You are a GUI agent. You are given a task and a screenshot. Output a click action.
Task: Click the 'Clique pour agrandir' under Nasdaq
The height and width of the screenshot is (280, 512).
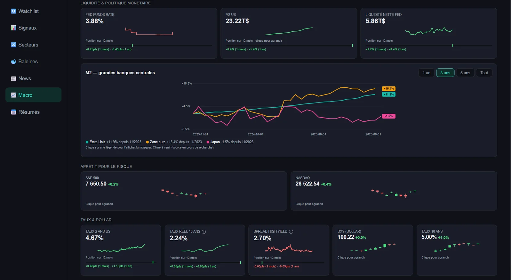[309, 204]
